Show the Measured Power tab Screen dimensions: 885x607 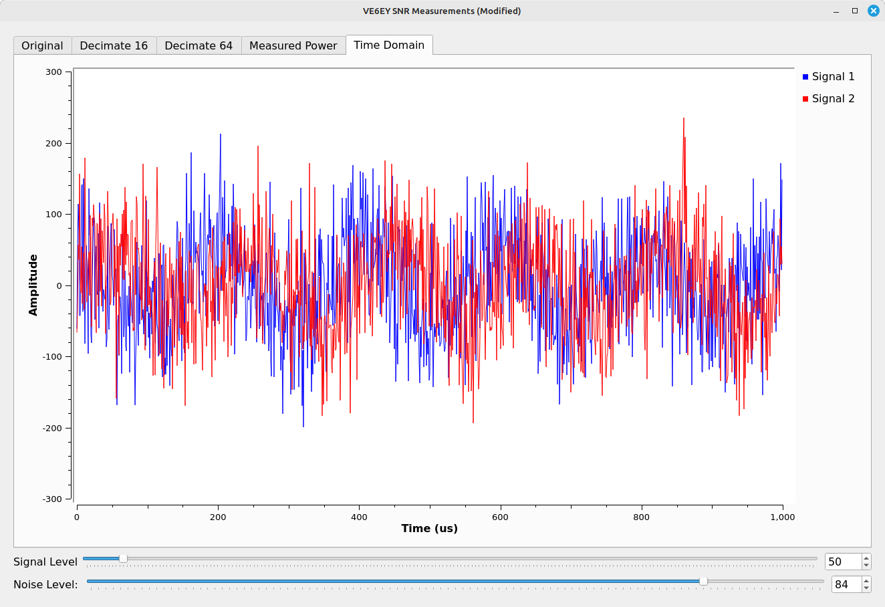pos(293,45)
